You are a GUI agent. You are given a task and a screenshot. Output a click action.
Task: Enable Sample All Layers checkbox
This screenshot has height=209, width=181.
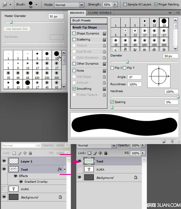click(125, 5)
